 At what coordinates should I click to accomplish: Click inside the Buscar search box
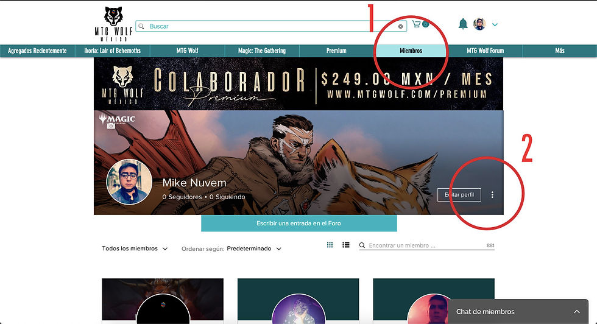click(271, 26)
